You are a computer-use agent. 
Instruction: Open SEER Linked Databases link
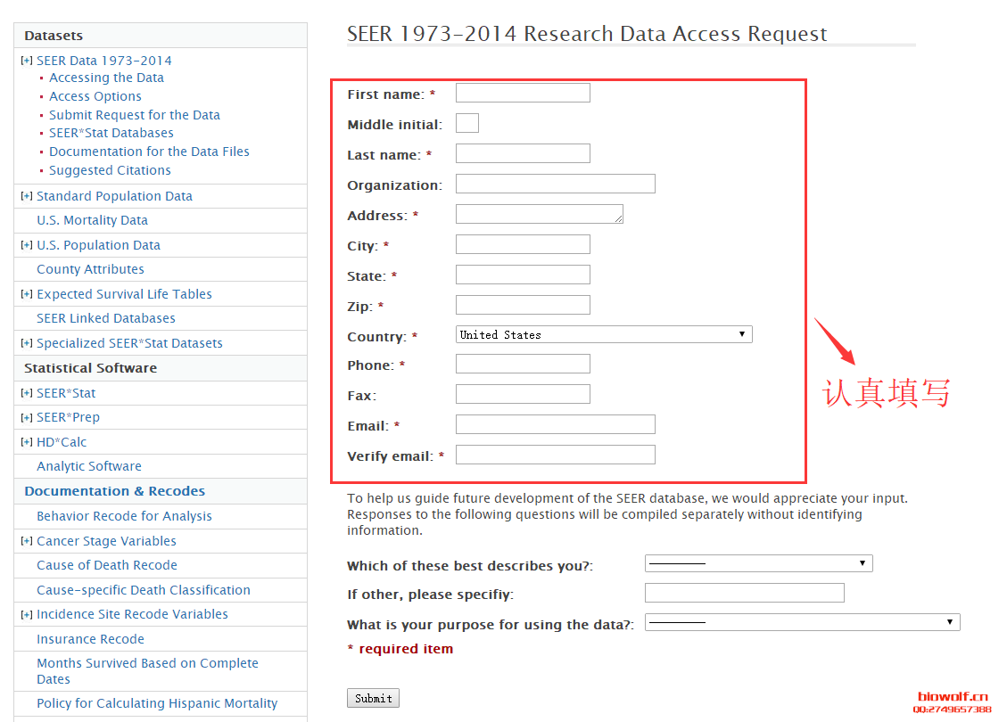coord(106,318)
